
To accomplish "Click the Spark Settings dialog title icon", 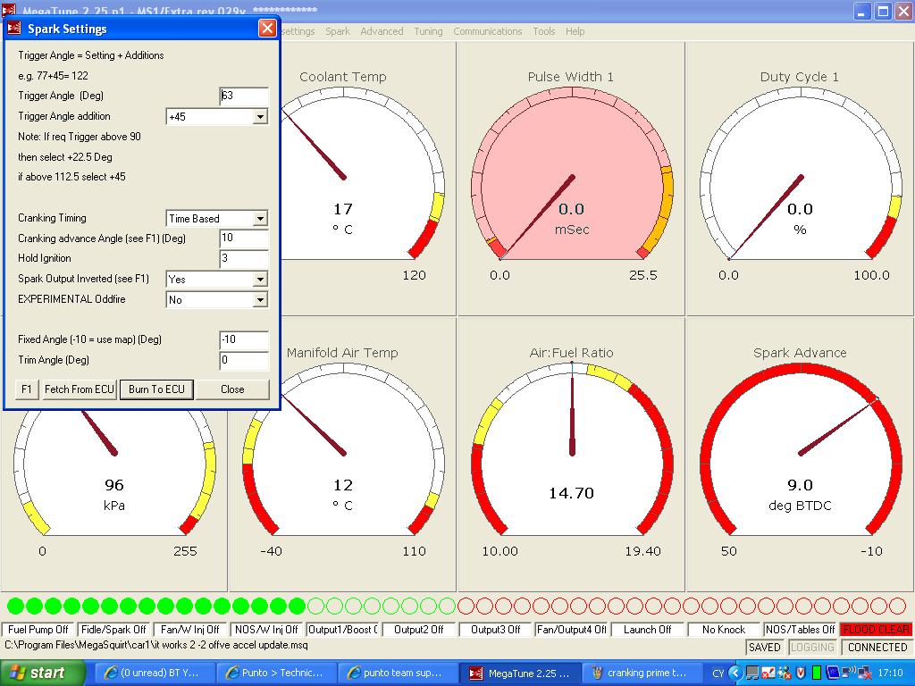I will coord(14,28).
